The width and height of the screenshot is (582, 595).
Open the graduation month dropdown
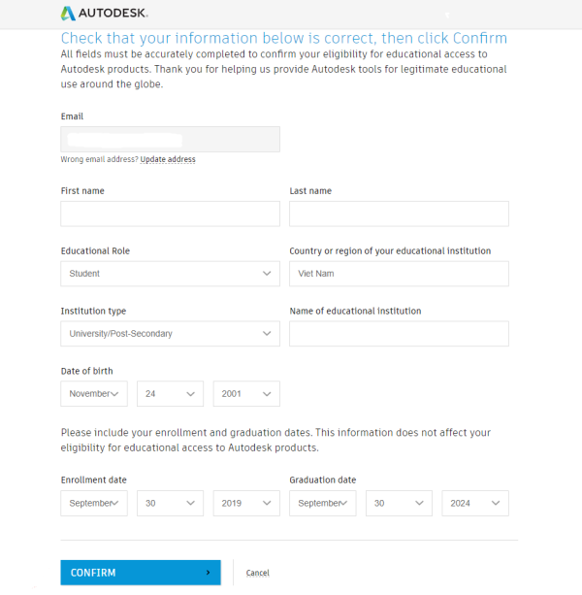click(x=322, y=503)
